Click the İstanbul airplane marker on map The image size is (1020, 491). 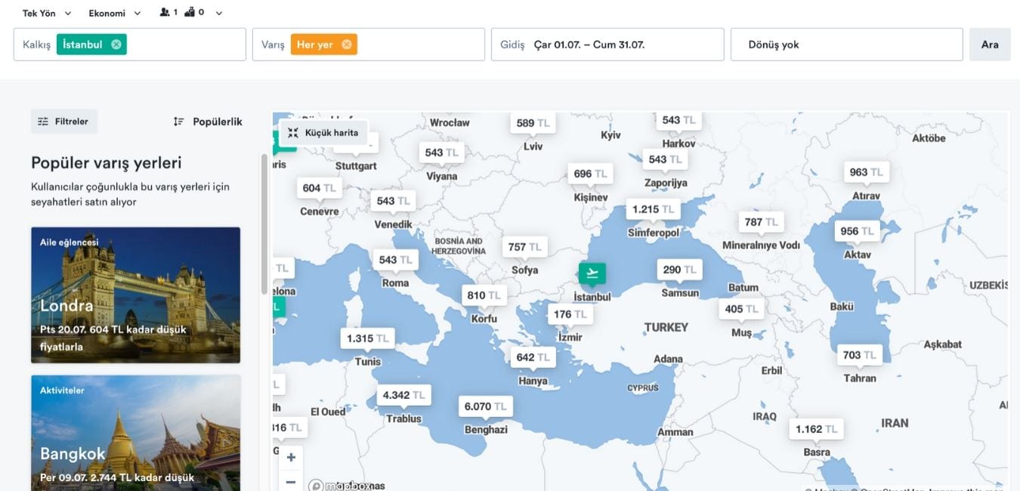click(x=592, y=273)
